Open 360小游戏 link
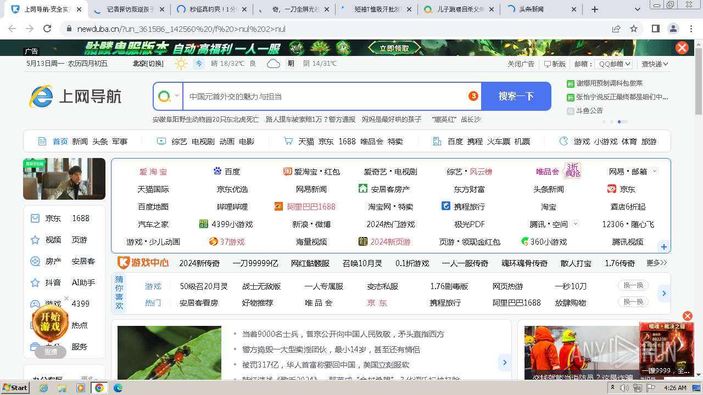The width and height of the screenshot is (703, 395). (x=544, y=242)
